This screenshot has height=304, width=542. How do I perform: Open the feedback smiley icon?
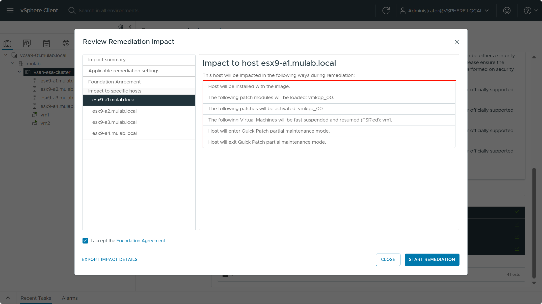click(x=507, y=11)
